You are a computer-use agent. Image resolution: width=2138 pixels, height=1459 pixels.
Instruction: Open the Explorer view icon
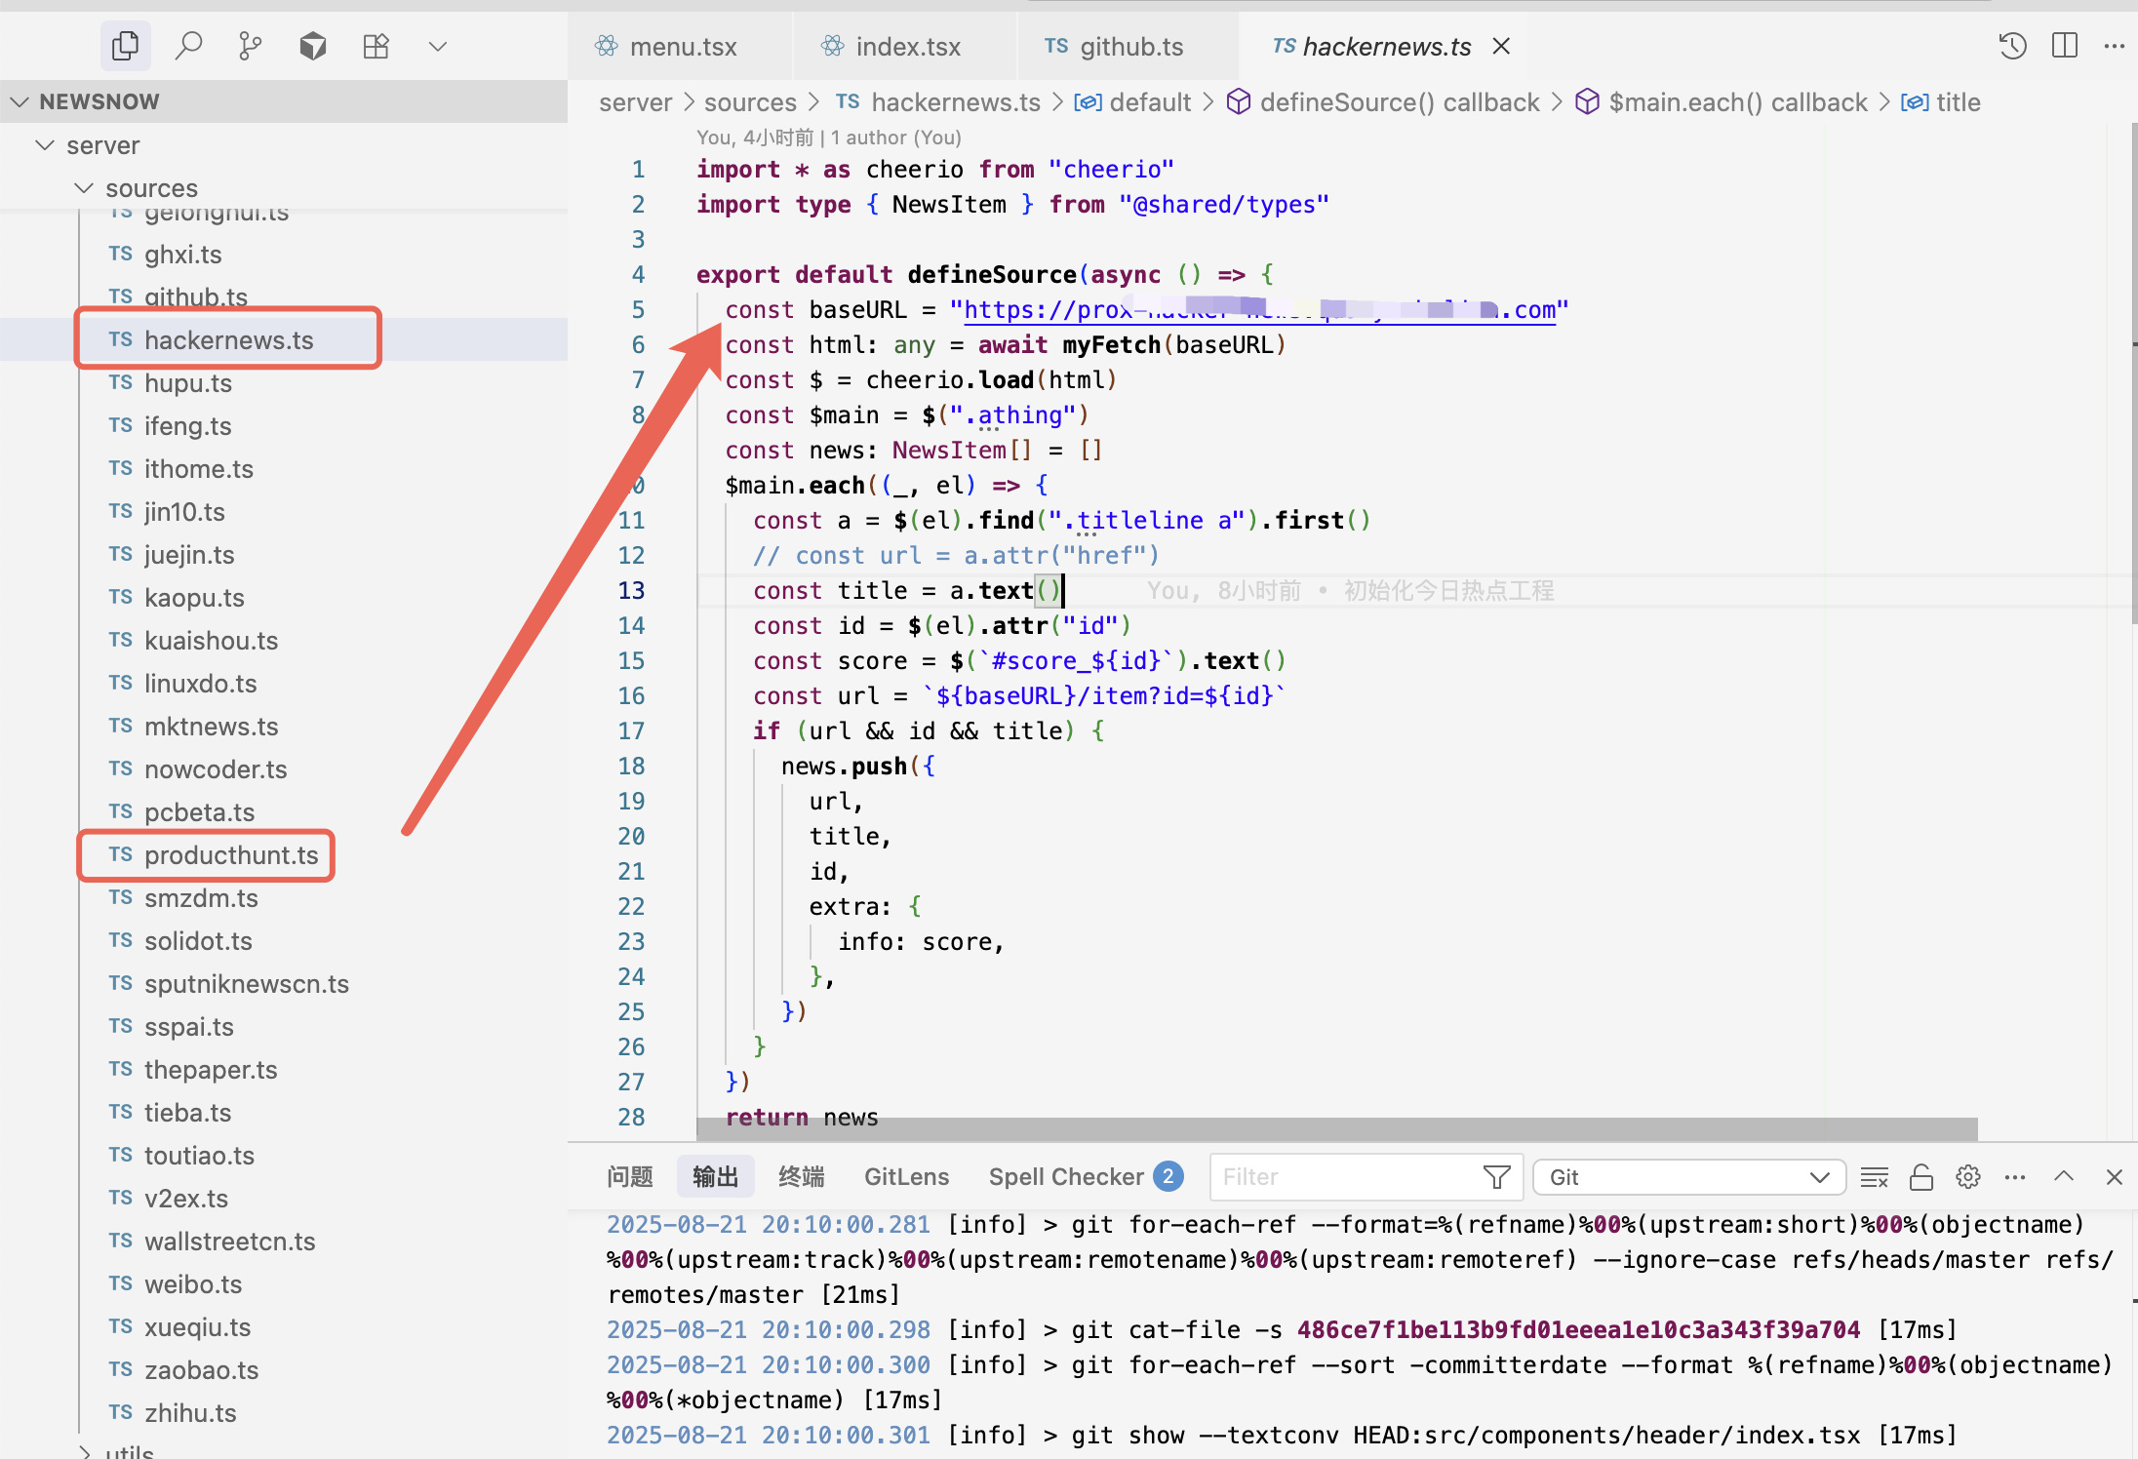pos(126,46)
